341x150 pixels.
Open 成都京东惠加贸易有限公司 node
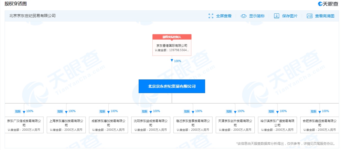[108, 125]
